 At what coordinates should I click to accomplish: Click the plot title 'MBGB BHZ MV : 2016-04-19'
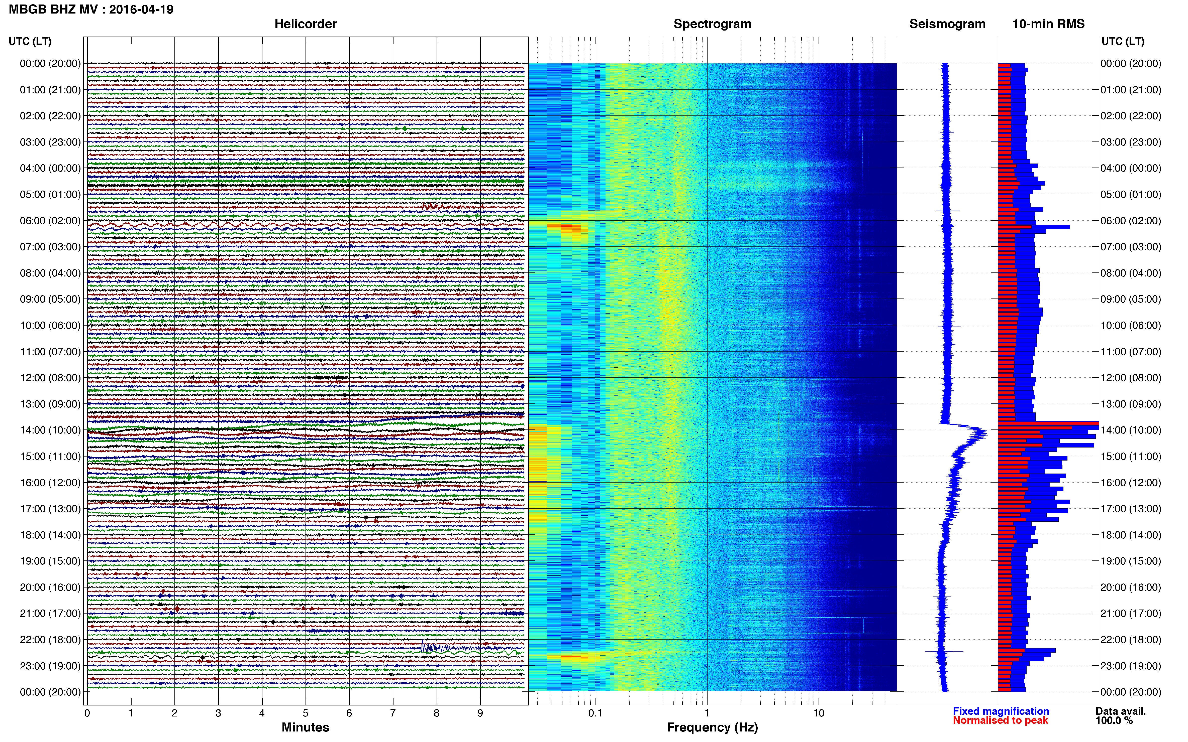91,9
